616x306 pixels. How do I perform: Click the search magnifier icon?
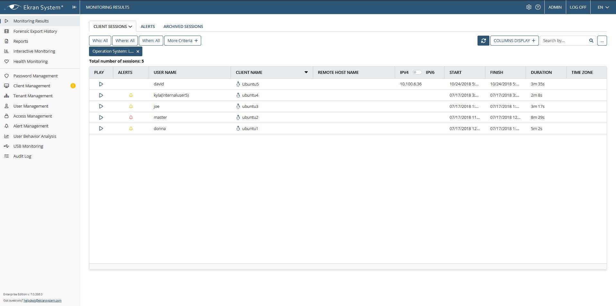(x=591, y=41)
